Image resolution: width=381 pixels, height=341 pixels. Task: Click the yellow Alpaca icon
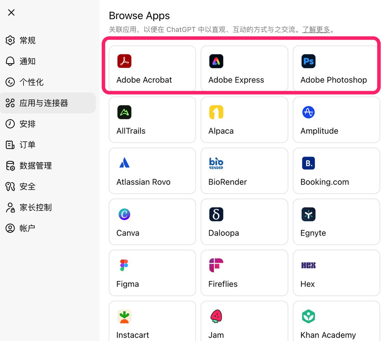(x=216, y=112)
